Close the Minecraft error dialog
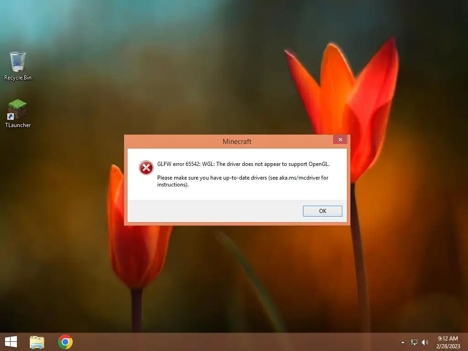468x351 pixels. [340, 139]
